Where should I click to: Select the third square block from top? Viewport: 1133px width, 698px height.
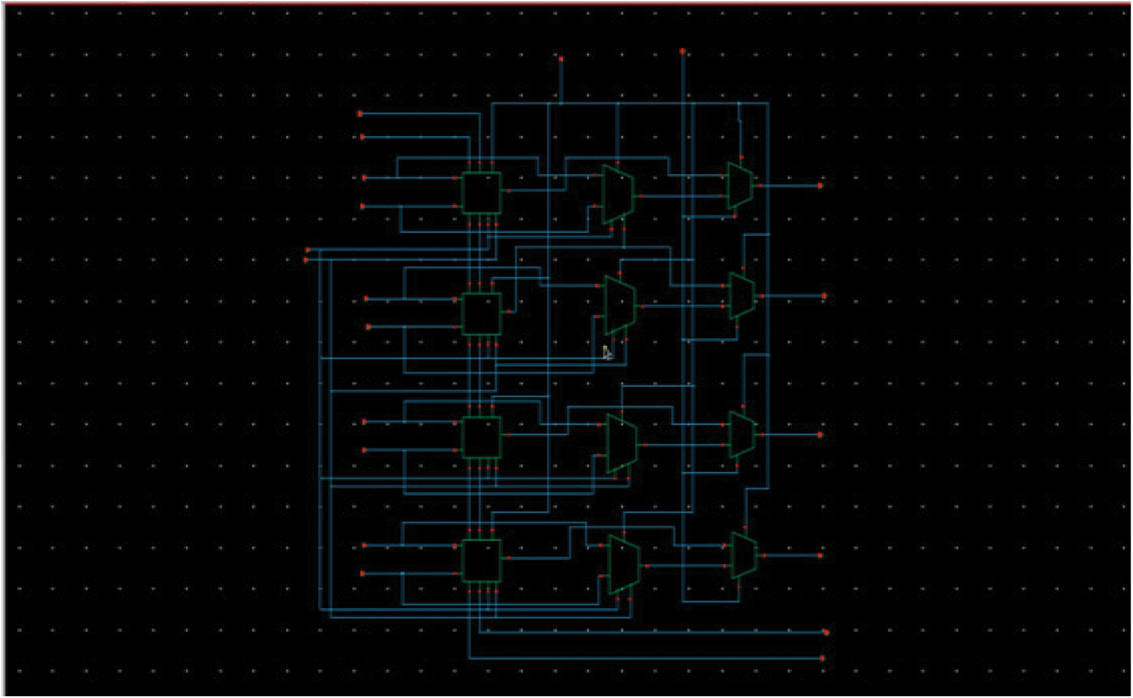(x=481, y=437)
